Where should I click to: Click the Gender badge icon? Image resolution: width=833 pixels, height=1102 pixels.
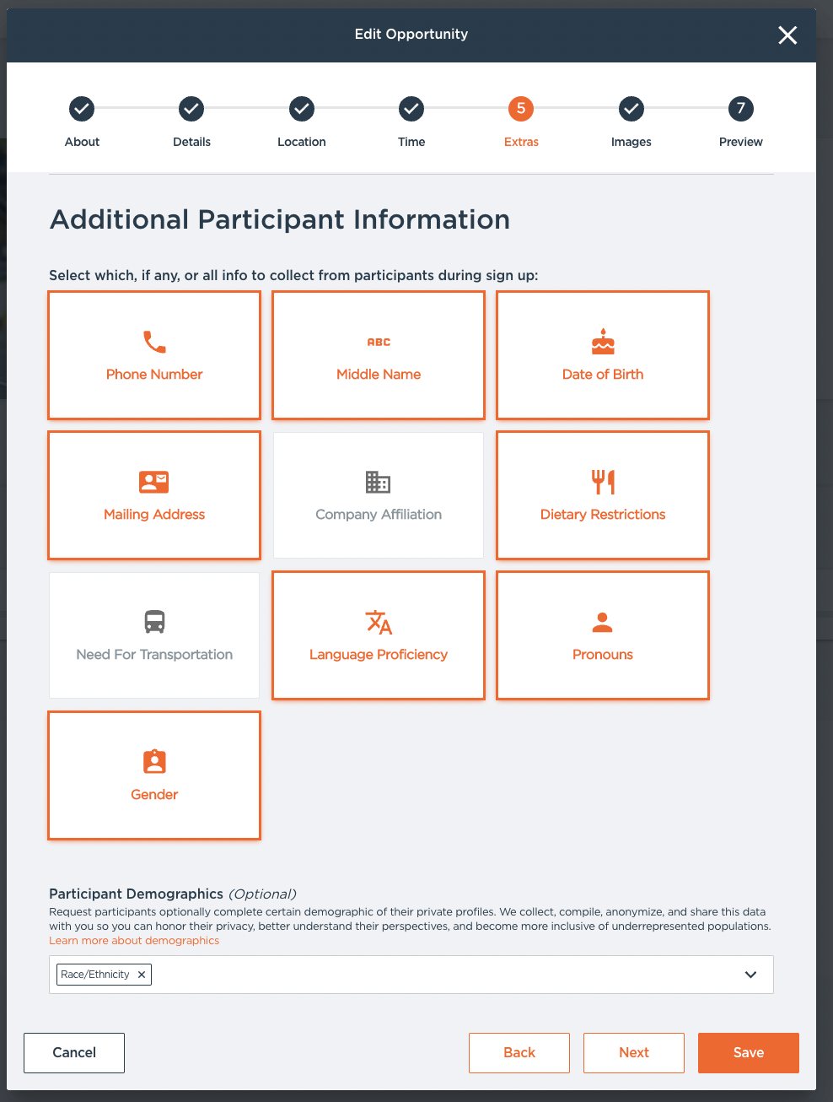click(x=154, y=762)
